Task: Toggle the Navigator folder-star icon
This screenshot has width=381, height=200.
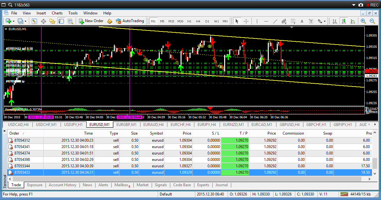Action: click(x=52, y=21)
